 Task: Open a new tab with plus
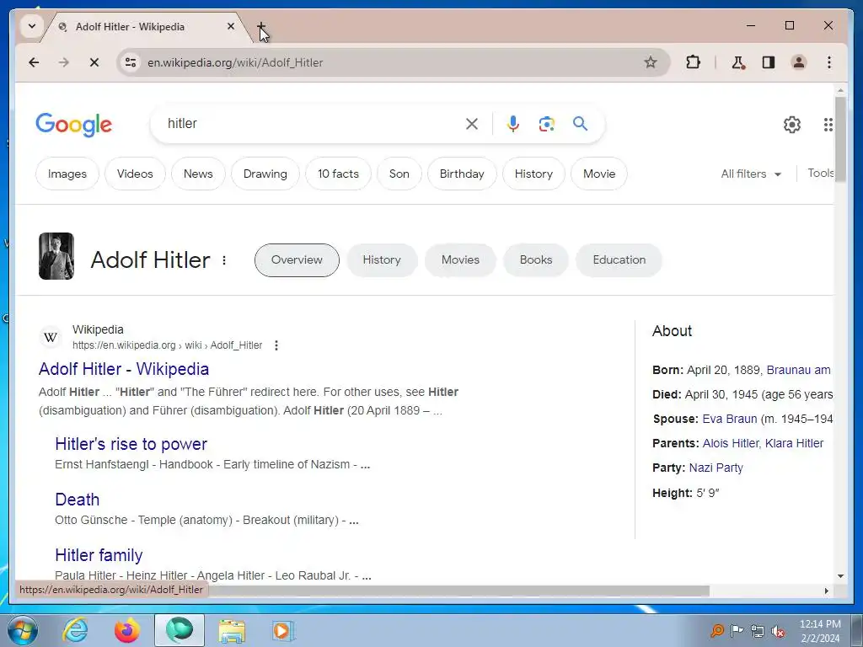pyautogui.click(x=261, y=26)
